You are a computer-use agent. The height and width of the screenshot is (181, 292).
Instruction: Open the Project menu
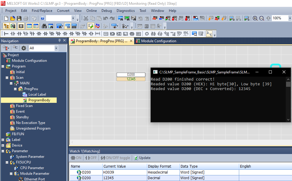coord(11,11)
